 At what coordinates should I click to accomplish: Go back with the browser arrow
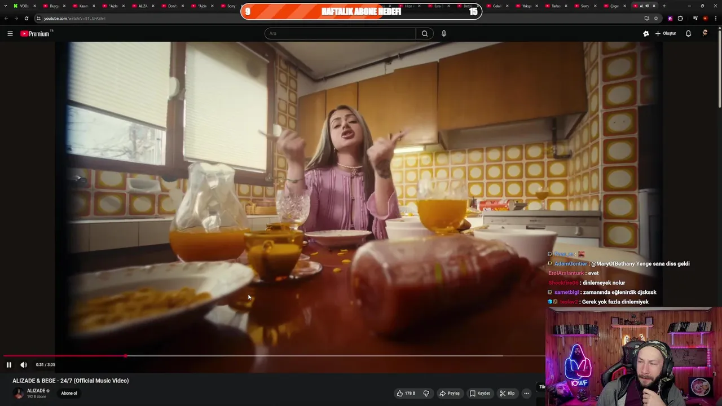pos(6,19)
